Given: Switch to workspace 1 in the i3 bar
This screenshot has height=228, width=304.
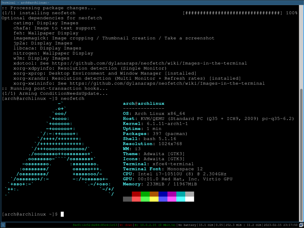Looking at the screenshot, I should click(x=3, y=225).
